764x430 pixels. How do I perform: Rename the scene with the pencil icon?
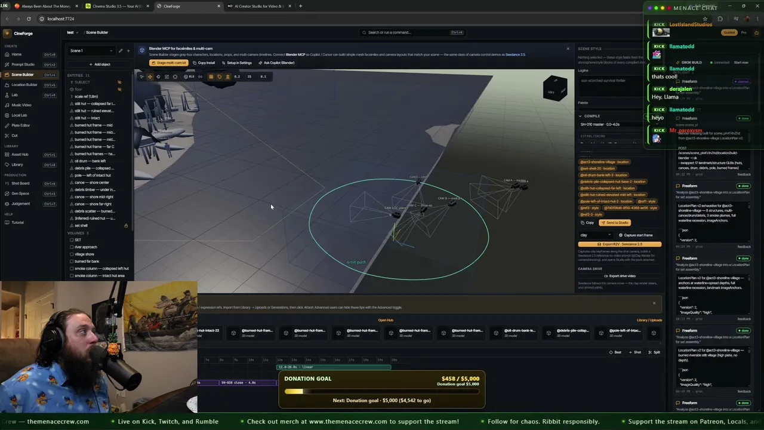121,51
